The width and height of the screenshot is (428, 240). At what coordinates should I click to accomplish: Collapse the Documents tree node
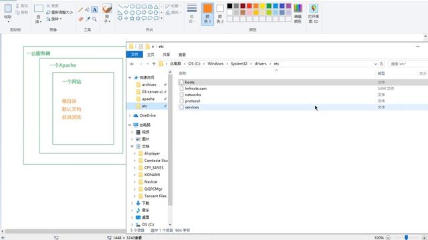tap(132, 147)
